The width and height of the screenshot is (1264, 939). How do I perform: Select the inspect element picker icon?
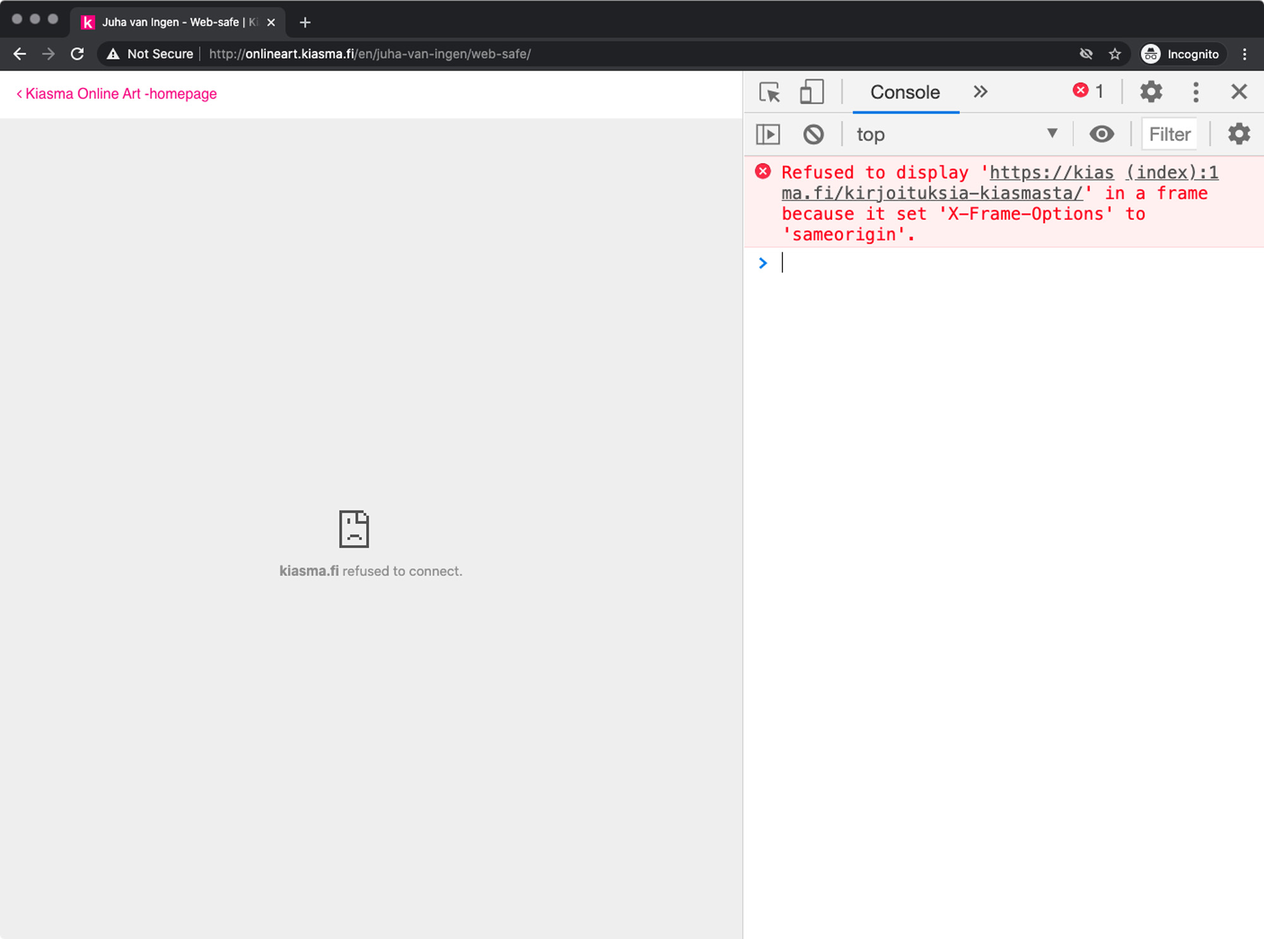pyautogui.click(x=769, y=92)
